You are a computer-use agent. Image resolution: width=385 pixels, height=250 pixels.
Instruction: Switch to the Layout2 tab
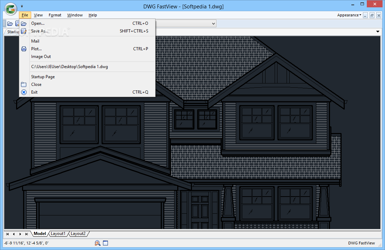click(x=78, y=234)
